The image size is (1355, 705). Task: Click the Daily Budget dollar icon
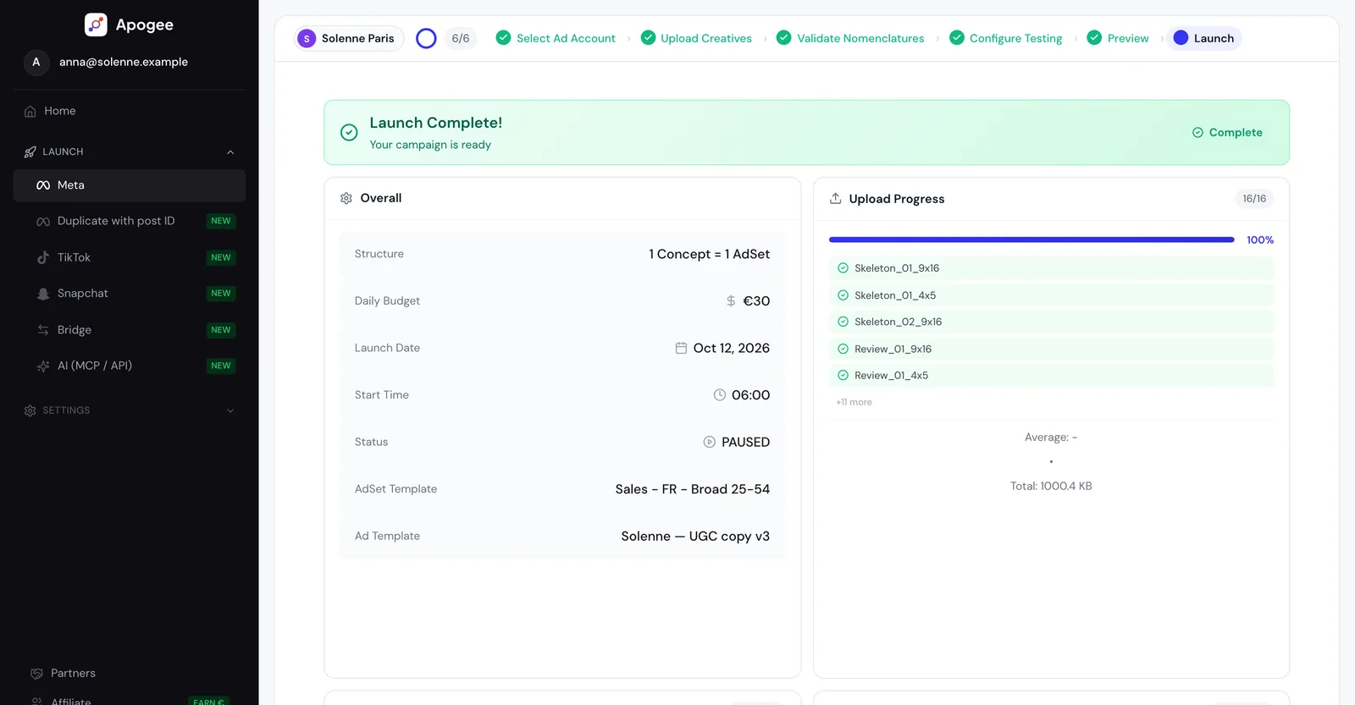pyautogui.click(x=731, y=301)
